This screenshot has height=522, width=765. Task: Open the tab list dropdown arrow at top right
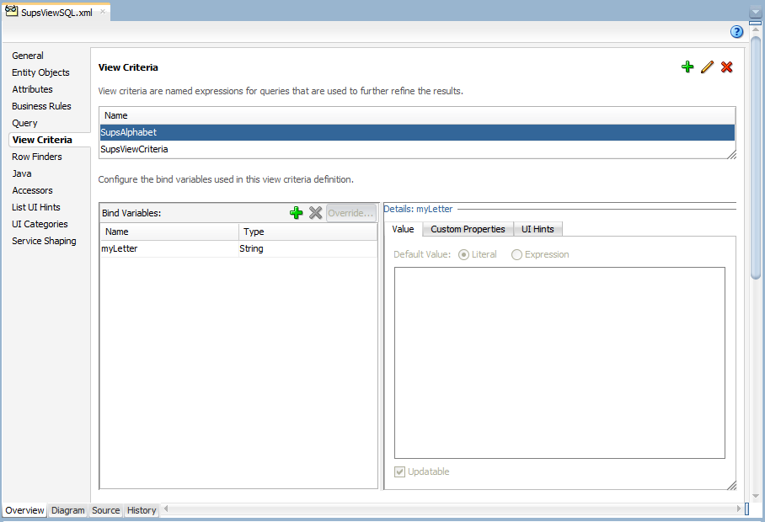coord(755,13)
